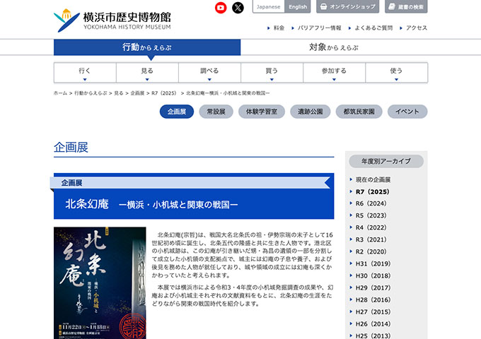Click the 北条幻庵 exhibition poster image
Viewport: 481px width, 339px height.
[x=100, y=283]
